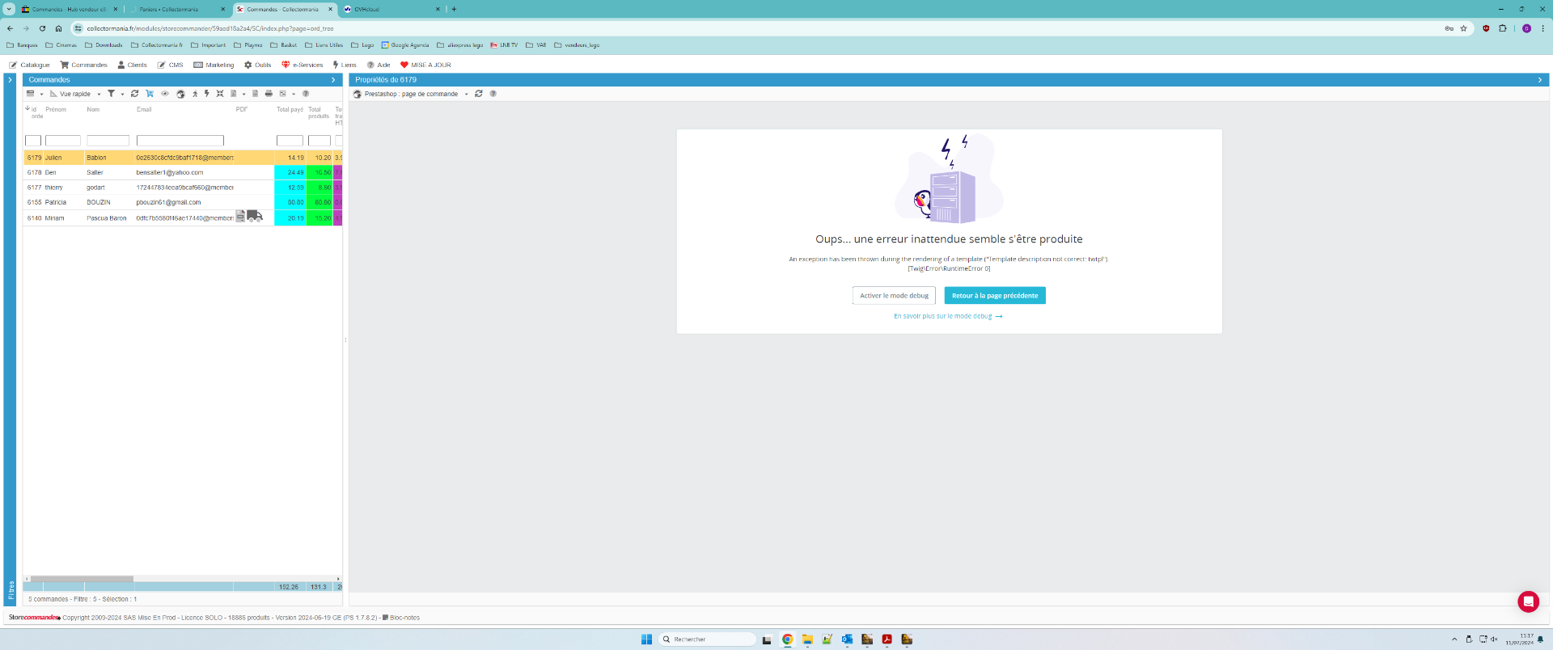Click the MISE A JOUR update item

[425, 65]
